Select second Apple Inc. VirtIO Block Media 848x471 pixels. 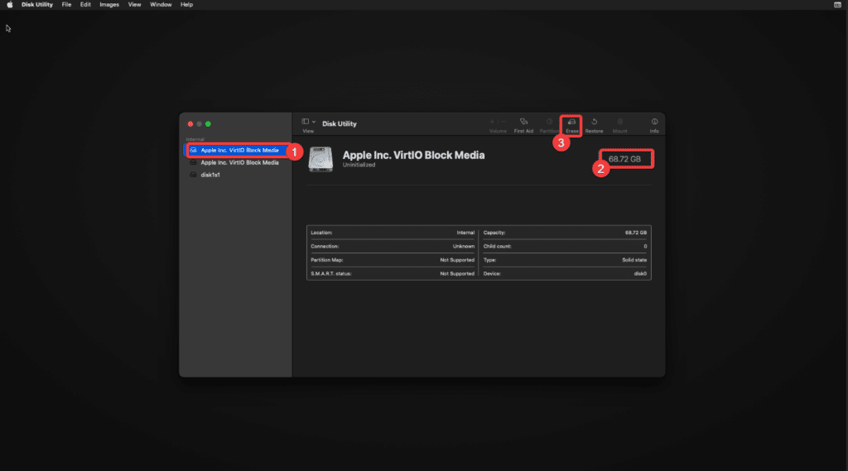(x=239, y=163)
